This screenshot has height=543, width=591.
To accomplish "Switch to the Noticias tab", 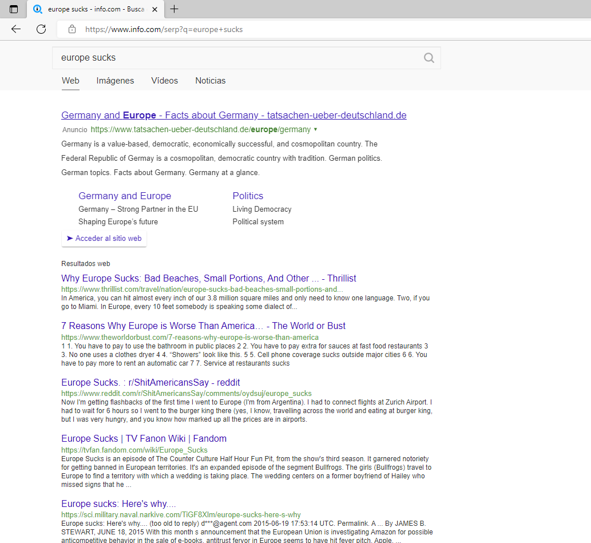I will coord(211,81).
